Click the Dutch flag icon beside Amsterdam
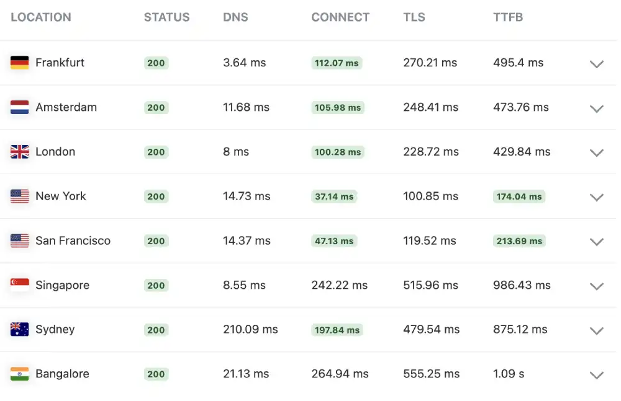The width and height of the screenshot is (621, 401). [18, 107]
